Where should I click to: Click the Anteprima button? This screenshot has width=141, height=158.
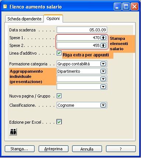(x=53, y=149)
